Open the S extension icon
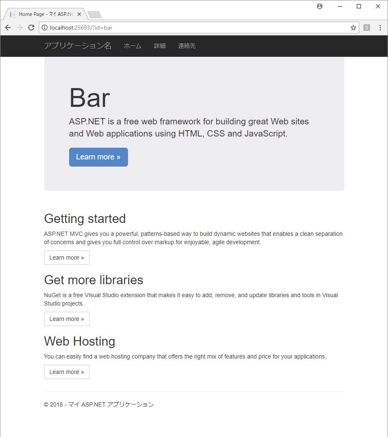The height and width of the screenshot is (437, 388). tap(367, 28)
